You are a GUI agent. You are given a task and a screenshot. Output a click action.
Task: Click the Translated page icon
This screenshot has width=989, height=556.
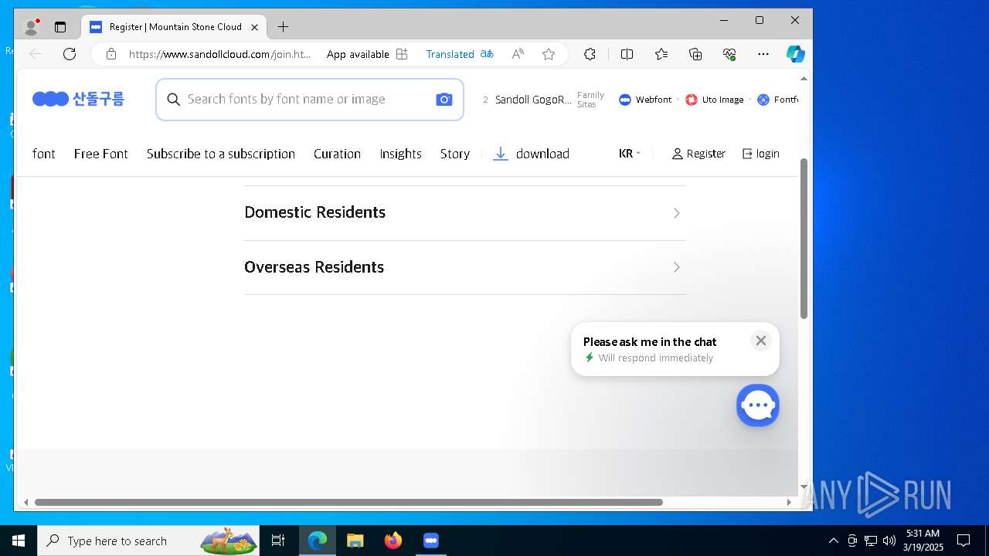point(487,54)
